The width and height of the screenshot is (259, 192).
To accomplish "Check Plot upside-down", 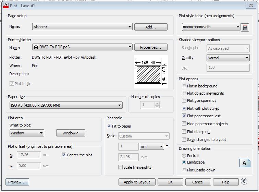I will [x=184, y=170].
